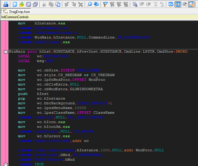Screen dimensions: 198x166
Task: Click 'RegisterClassEx' in the code
Action: (52, 141)
